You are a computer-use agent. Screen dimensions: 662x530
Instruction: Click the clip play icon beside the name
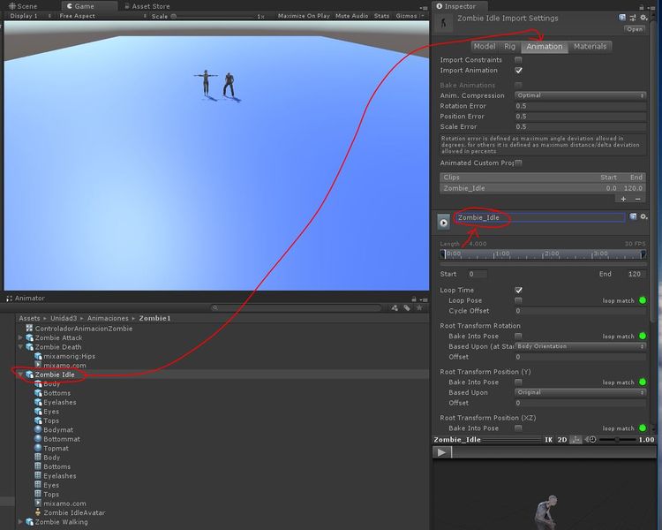pos(444,223)
